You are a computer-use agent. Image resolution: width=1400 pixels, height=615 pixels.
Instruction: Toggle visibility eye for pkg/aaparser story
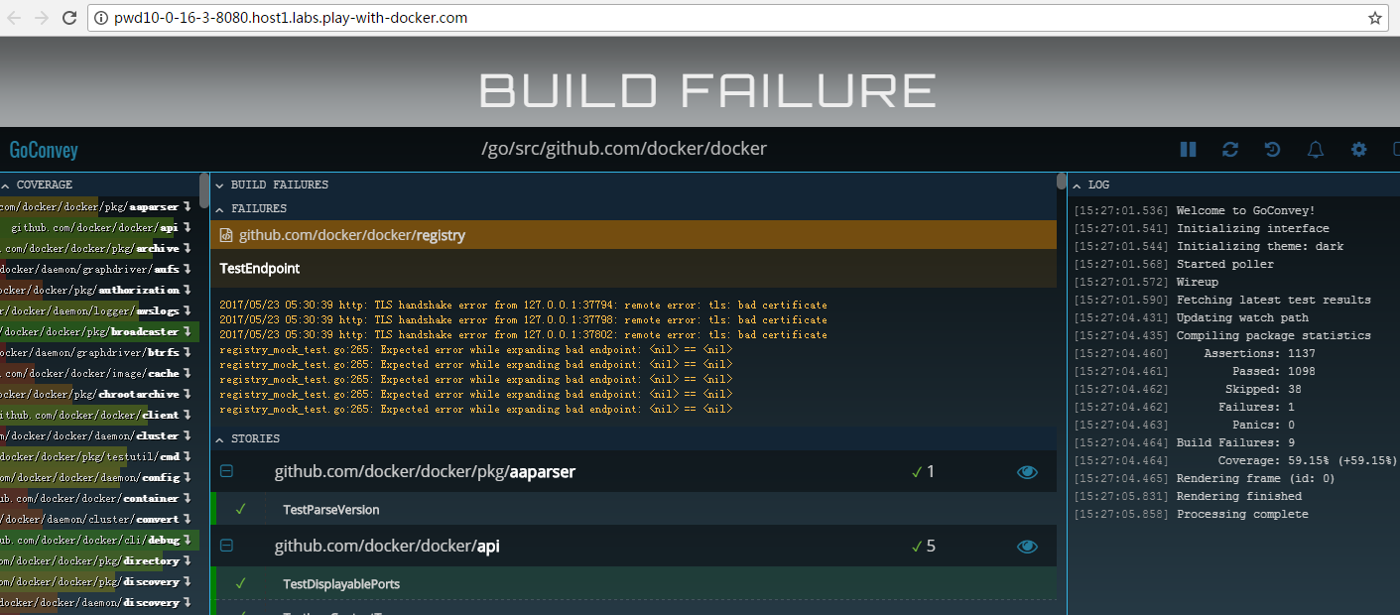pos(1027,472)
